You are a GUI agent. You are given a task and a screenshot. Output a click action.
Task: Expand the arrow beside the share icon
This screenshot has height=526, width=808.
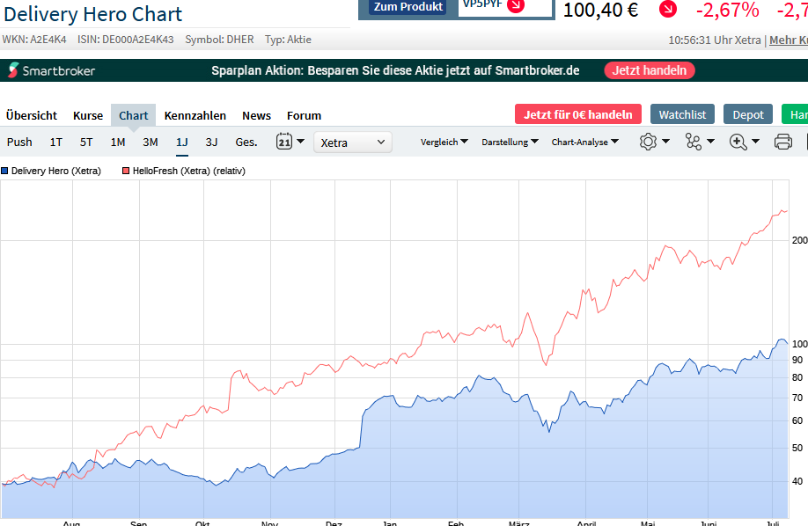(x=710, y=141)
